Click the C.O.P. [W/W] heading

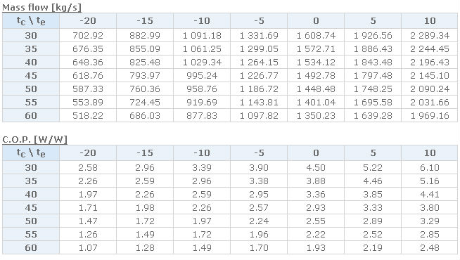[x=34, y=139]
